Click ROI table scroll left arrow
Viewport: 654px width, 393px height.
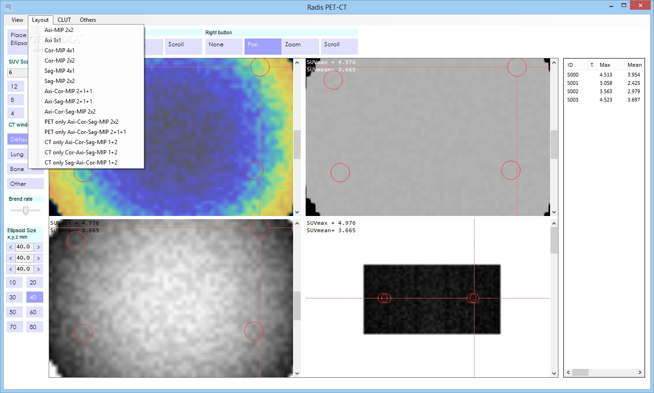[568, 373]
